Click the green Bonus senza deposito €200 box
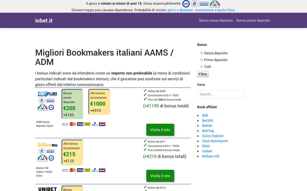307x191 pixels. click(x=72, y=104)
